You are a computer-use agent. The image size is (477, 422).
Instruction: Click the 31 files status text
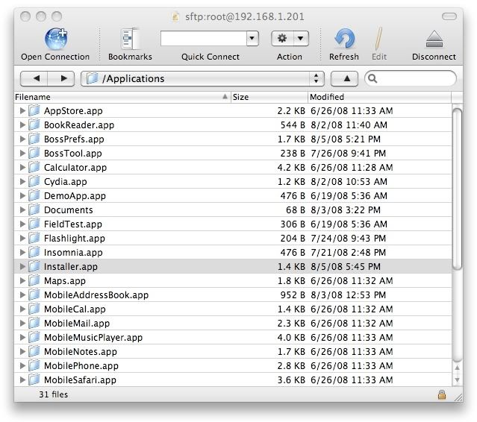[53, 394]
